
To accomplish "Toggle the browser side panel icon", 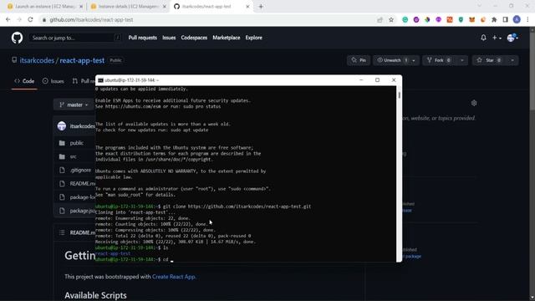I will [x=505, y=20].
